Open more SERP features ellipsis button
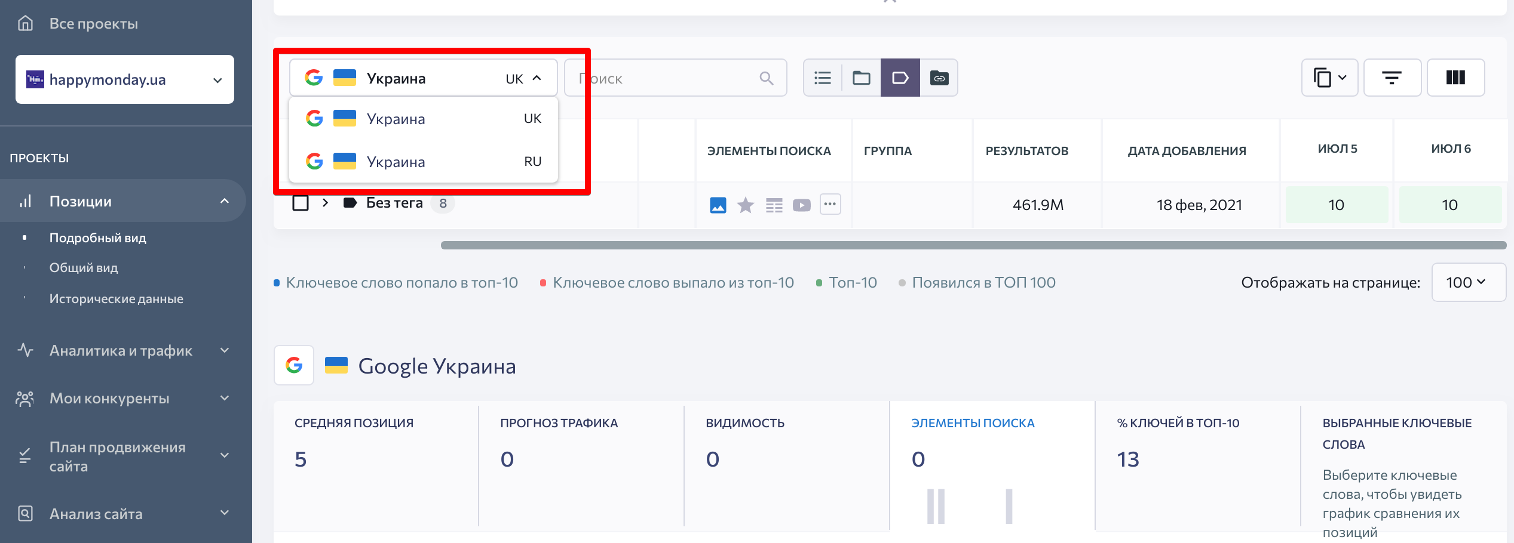This screenshot has width=1514, height=543. 830,204
